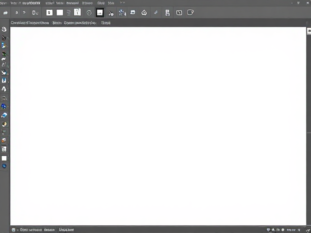Click the rounded square toolbar icon

179,13
